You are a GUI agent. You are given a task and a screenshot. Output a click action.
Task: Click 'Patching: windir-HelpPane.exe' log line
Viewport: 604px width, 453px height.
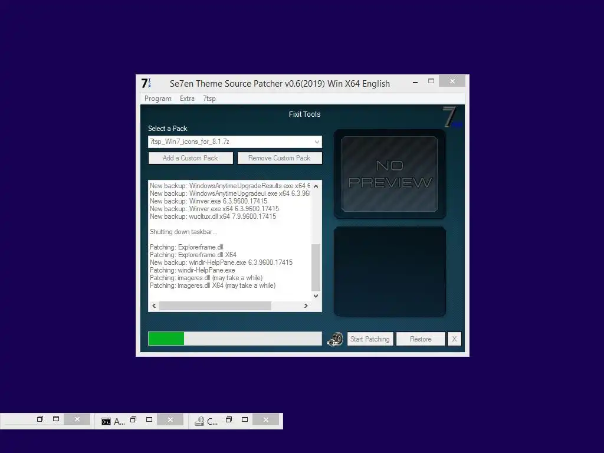pos(192,270)
